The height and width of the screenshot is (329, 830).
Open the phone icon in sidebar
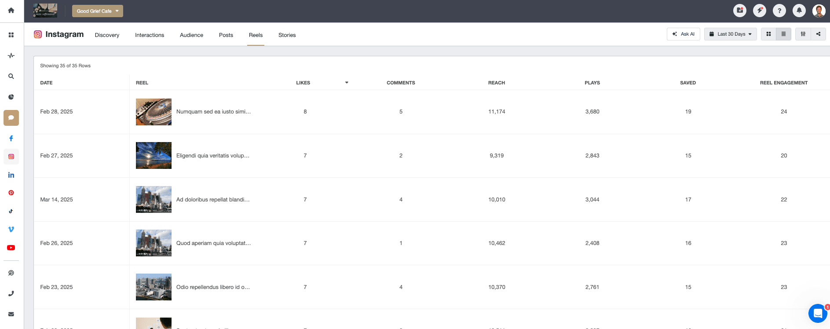(11, 293)
